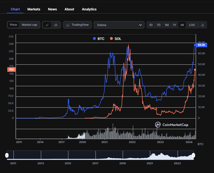This screenshot has width=214, height=173.
Task: Go to the News tab
Action: tap(52, 9)
